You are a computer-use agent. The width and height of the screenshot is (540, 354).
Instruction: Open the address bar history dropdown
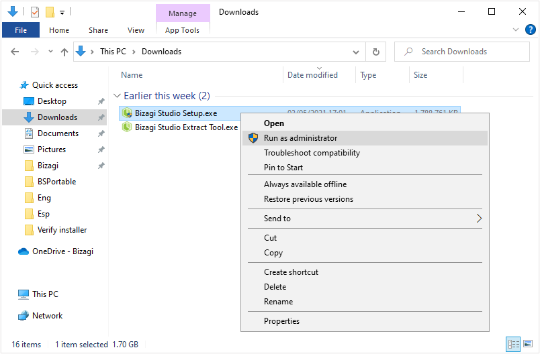356,52
